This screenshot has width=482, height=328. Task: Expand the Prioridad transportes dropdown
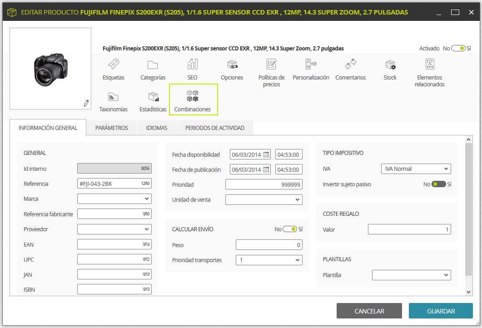[269, 260]
